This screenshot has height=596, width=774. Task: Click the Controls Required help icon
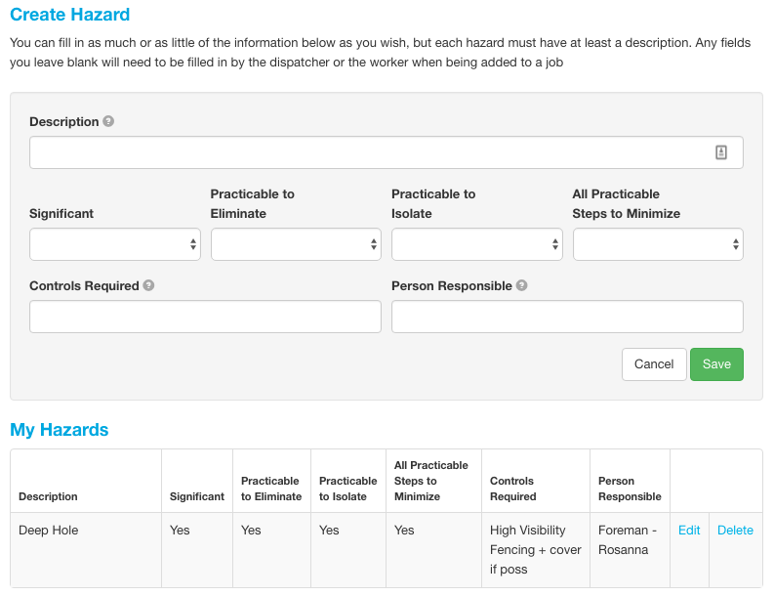pos(148,285)
